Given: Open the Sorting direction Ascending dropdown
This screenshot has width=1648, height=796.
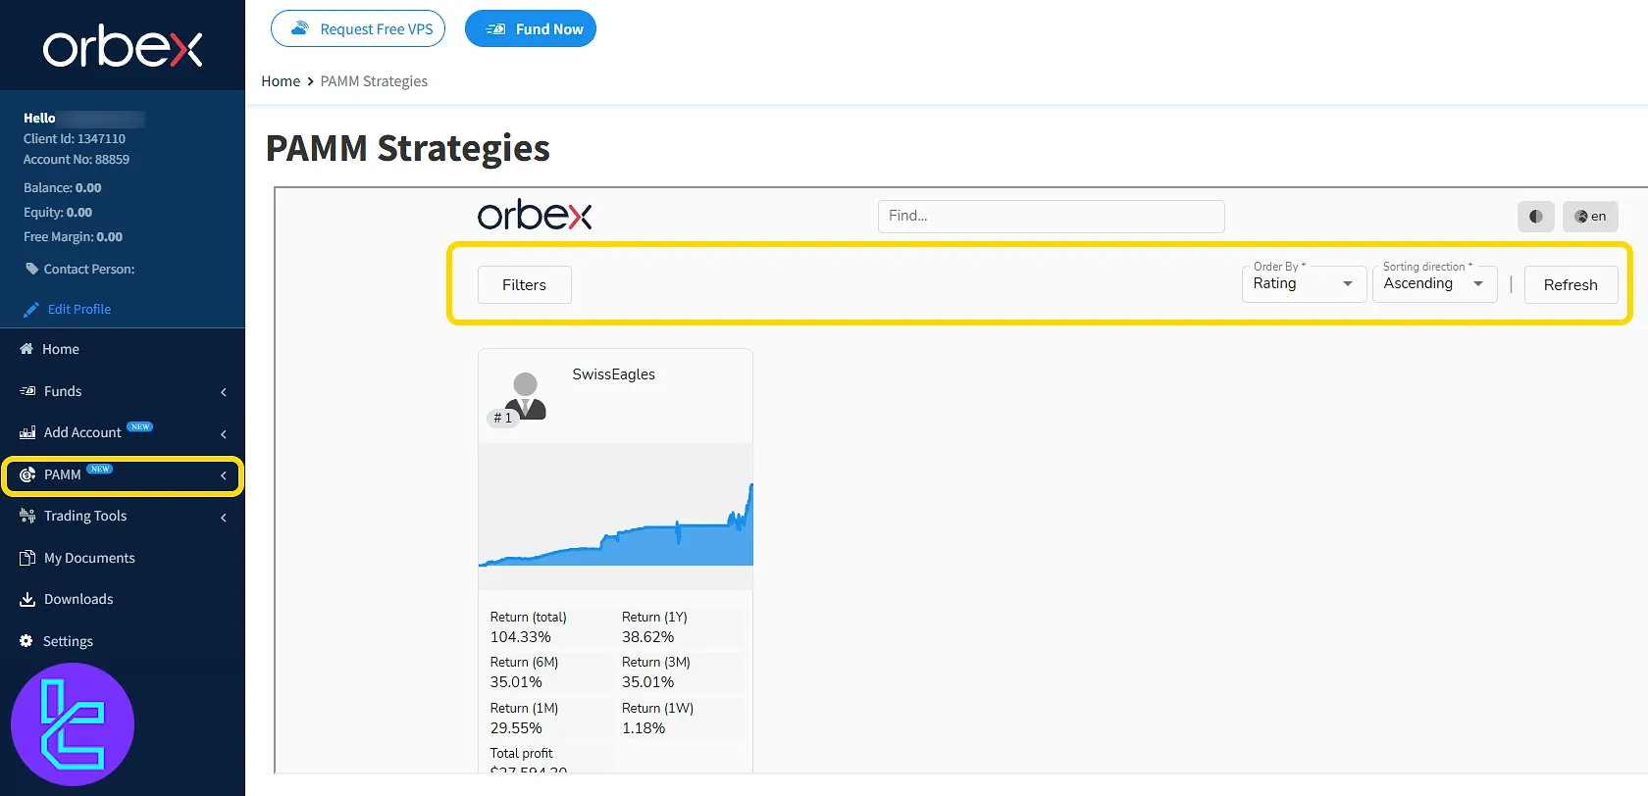Looking at the screenshot, I should 1434,283.
